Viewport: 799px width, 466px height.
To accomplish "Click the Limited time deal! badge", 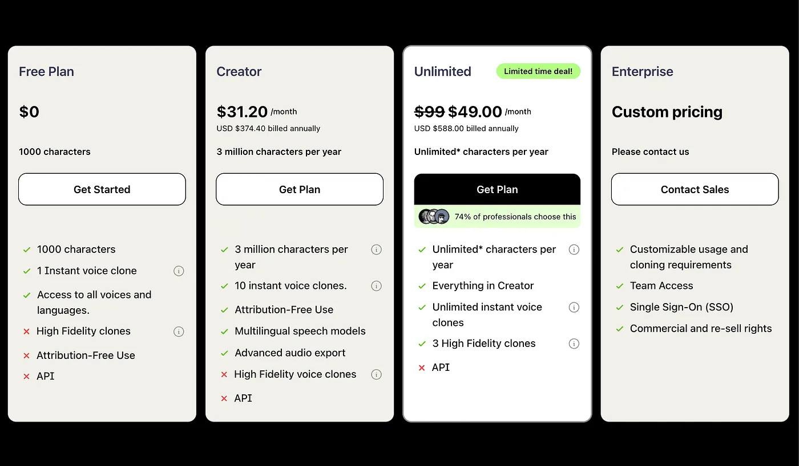I will (538, 71).
